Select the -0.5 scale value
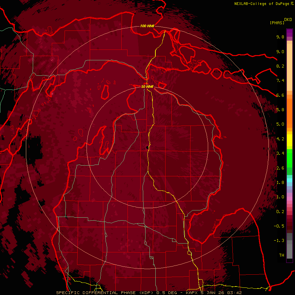295x295 pixels. [x=279, y=226]
